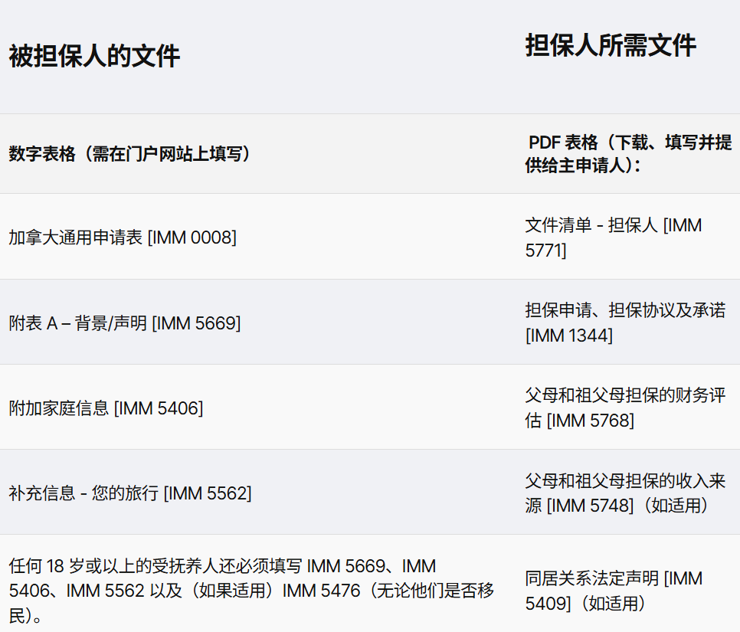Click the 父母和祖父母担保的收入来源 [IMM 5748] cell
The width and height of the screenshot is (740, 632).
625,493
